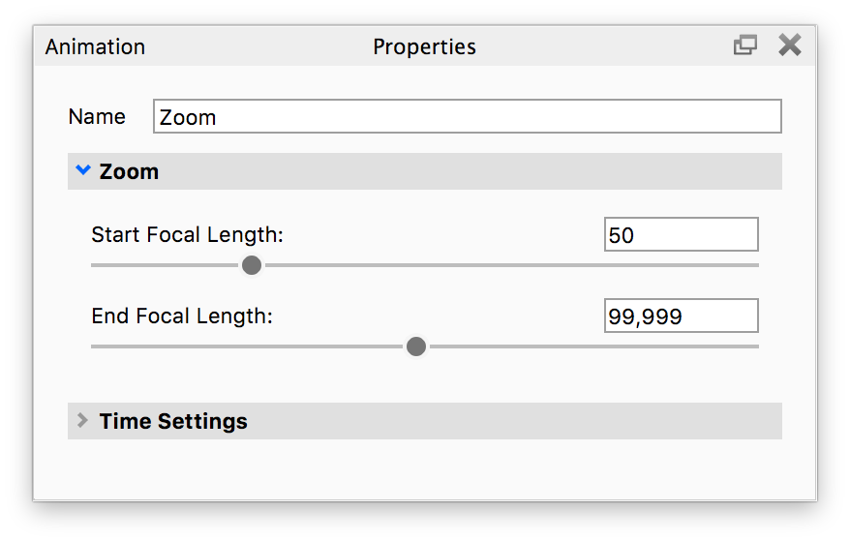Expand the Time Settings section arrow
This screenshot has width=850, height=542.
click(x=83, y=421)
